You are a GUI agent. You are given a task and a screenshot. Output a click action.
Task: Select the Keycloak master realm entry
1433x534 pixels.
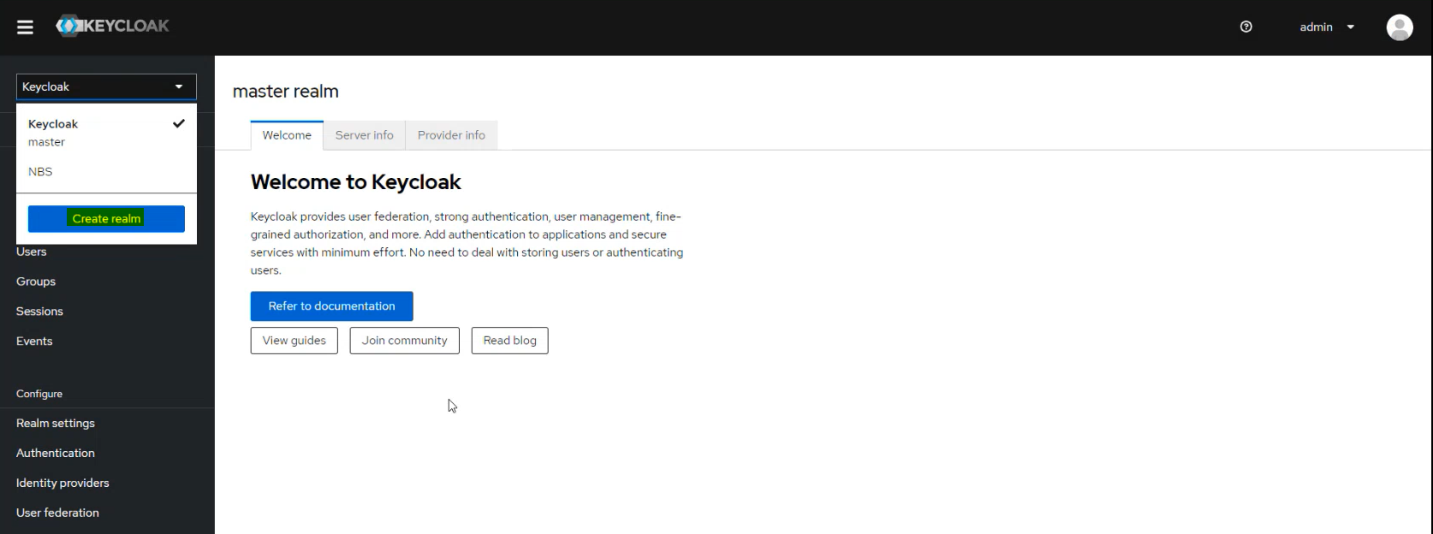(106, 133)
